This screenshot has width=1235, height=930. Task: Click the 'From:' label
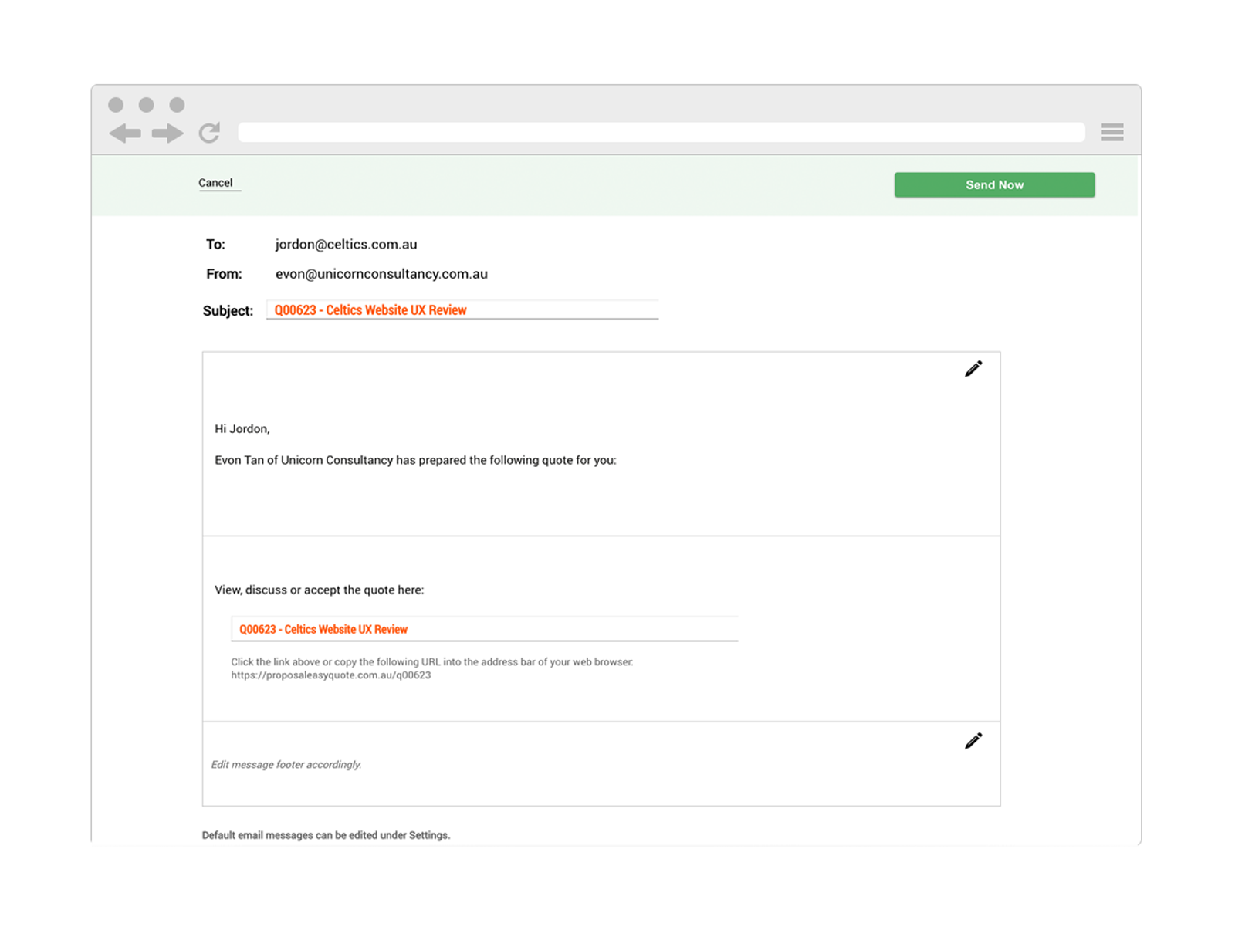[x=224, y=274]
